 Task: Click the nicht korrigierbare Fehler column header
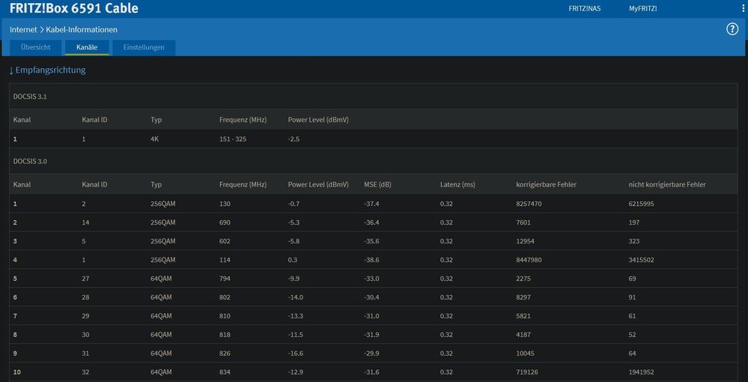[666, 184]
